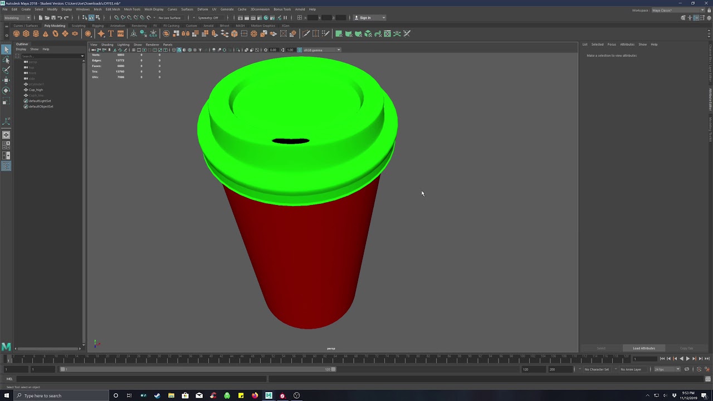Click the play forward button

tap(687, 359)
